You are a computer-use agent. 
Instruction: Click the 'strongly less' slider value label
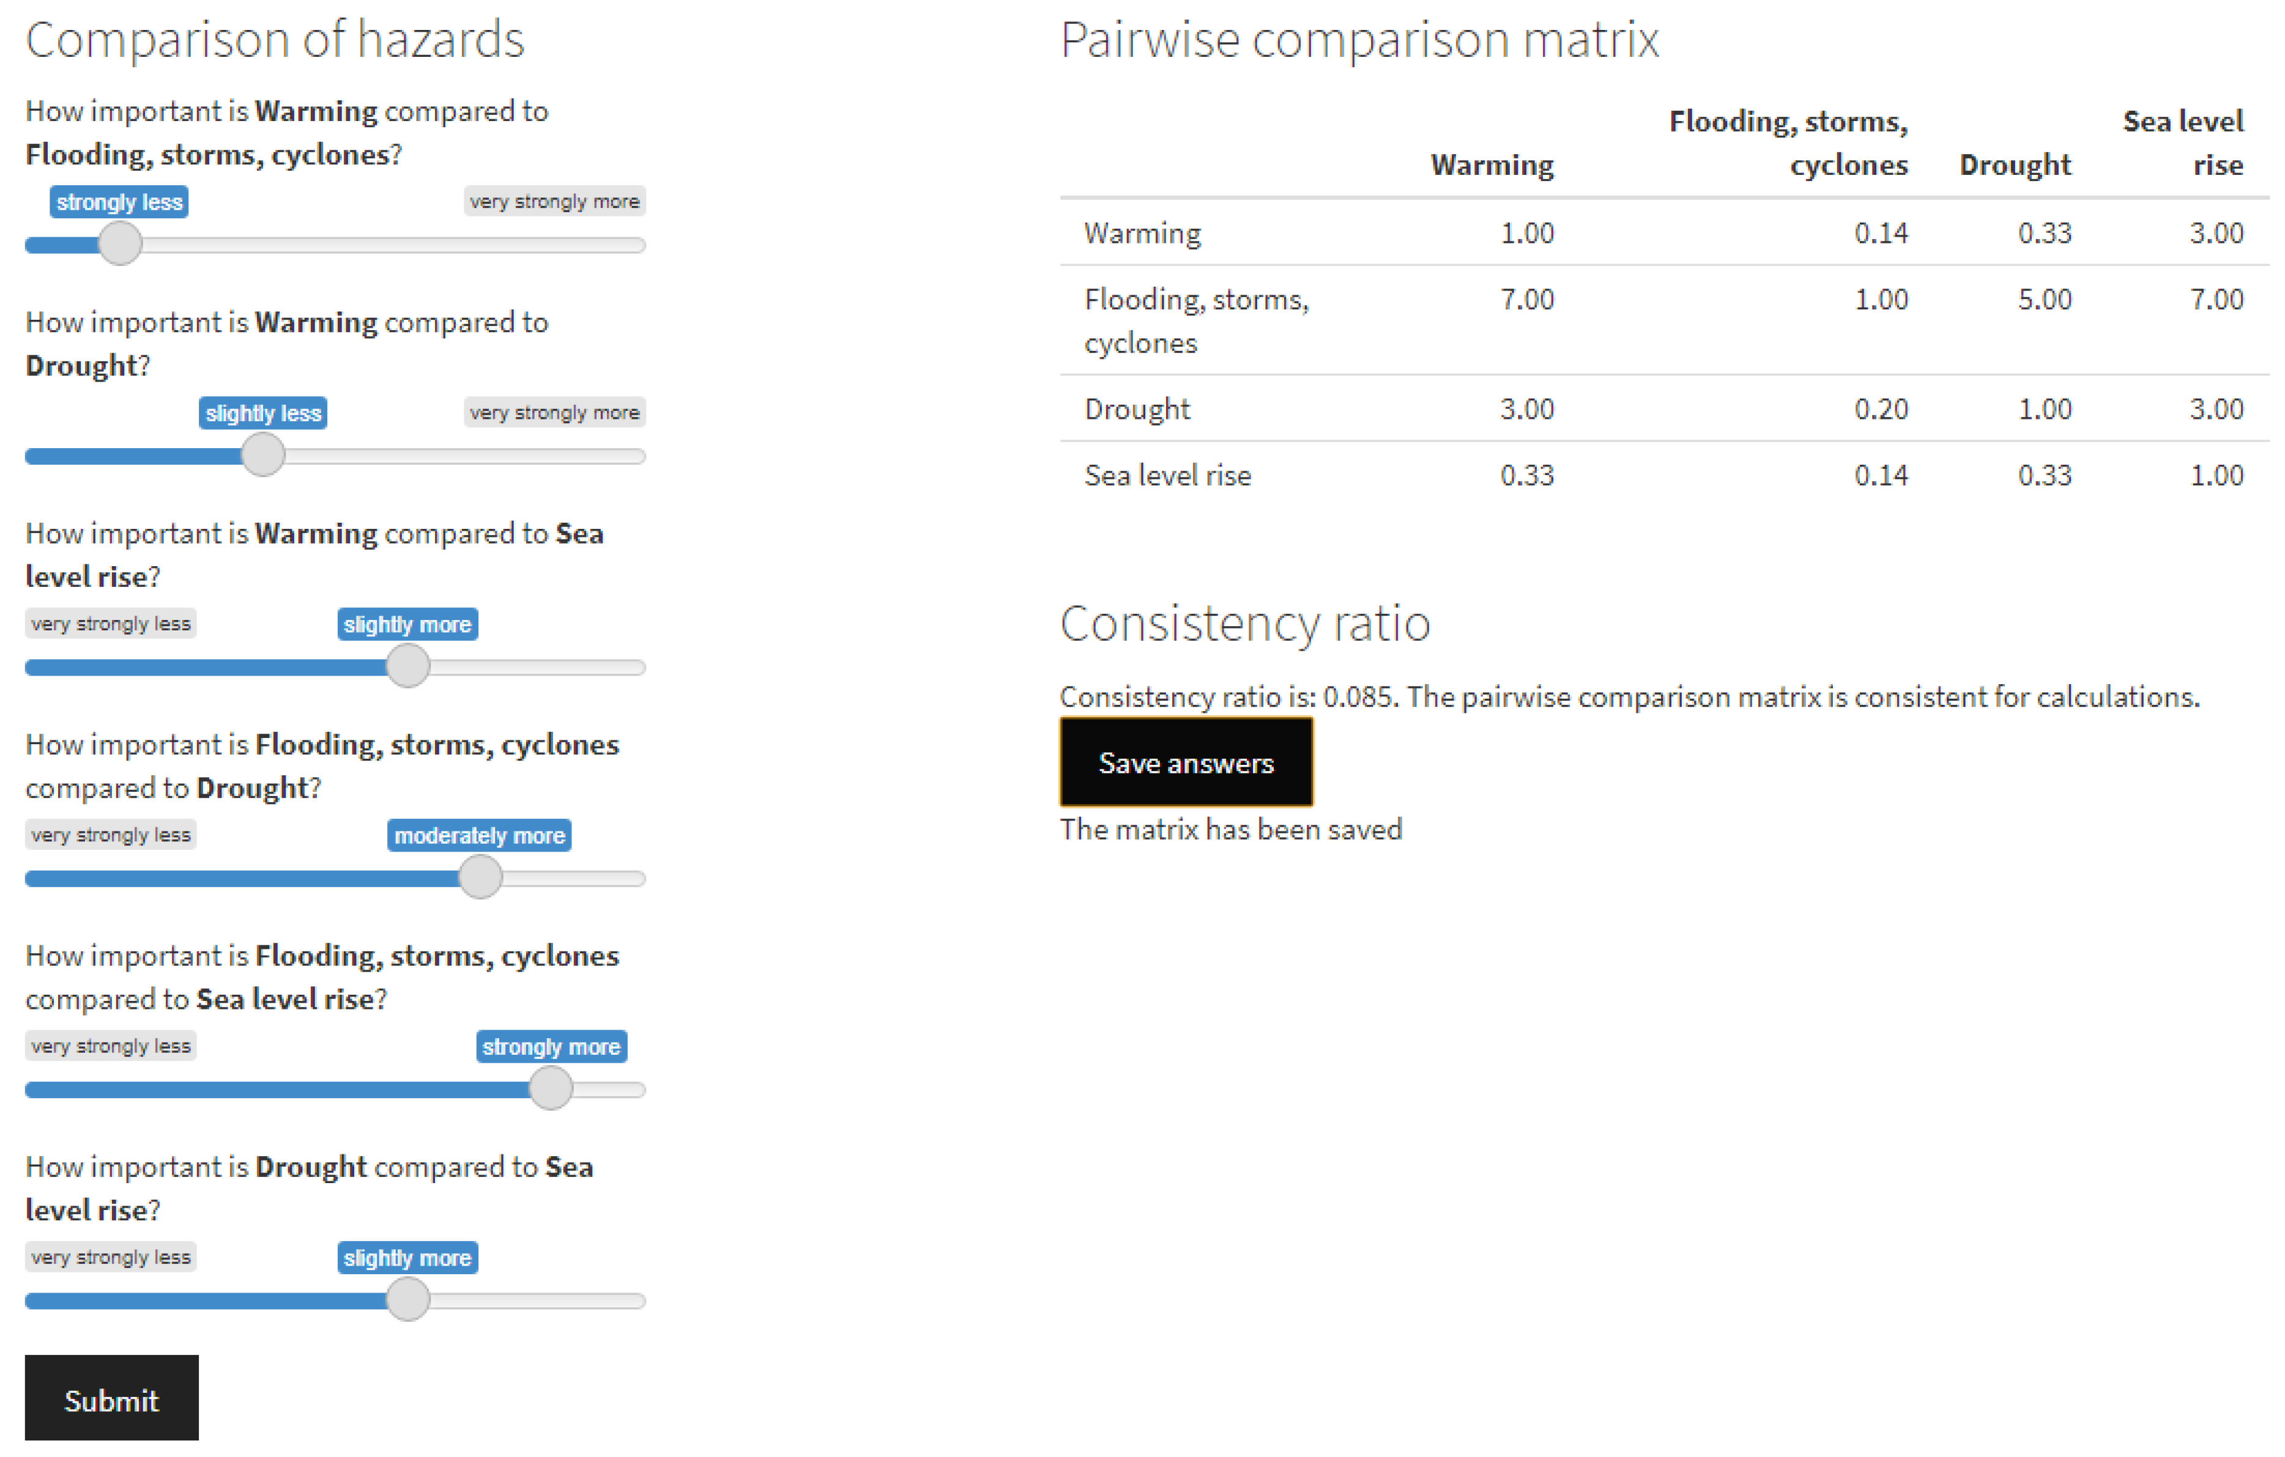119,202
